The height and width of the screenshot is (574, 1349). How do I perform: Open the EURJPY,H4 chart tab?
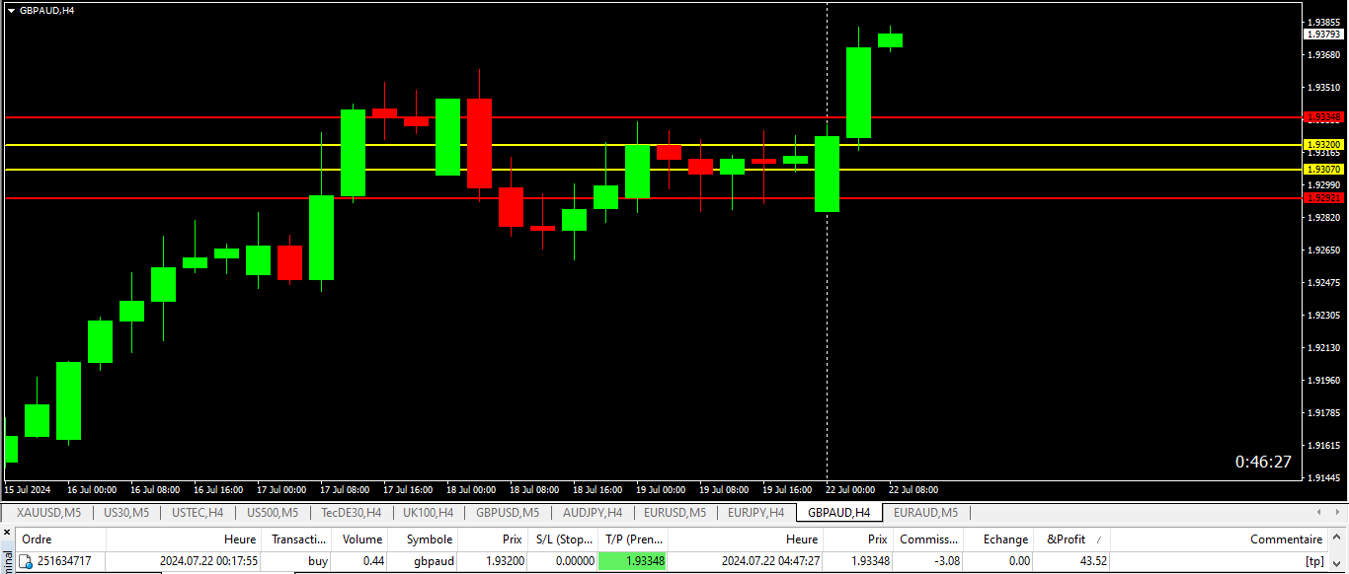pos(755,513)
